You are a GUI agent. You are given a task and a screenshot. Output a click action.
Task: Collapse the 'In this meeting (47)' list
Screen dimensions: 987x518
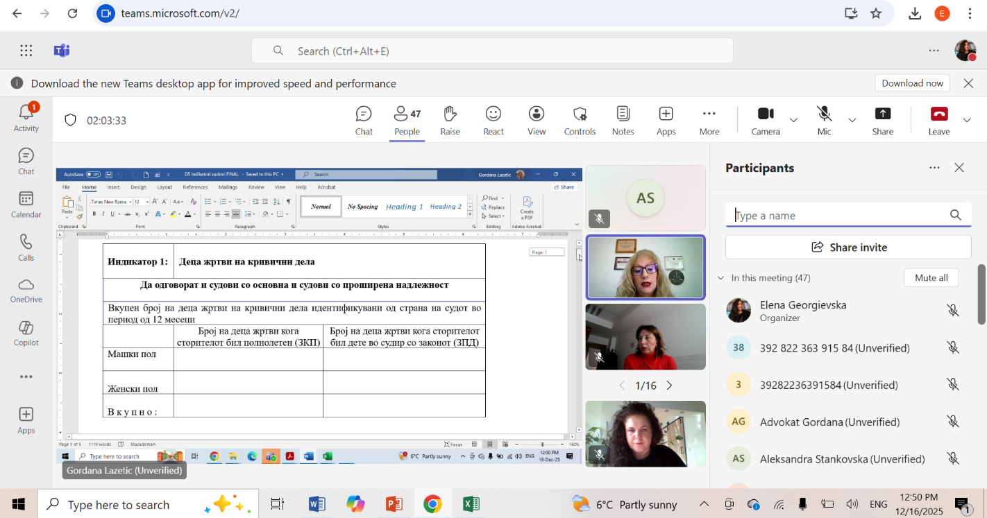click(720, 278)
